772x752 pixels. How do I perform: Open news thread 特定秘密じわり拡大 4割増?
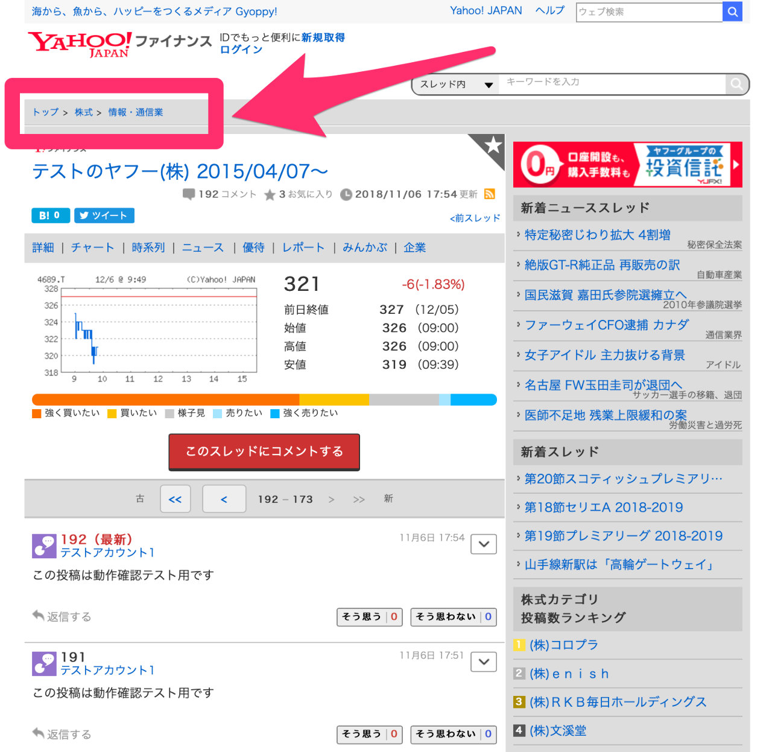[x=597, y=235]
